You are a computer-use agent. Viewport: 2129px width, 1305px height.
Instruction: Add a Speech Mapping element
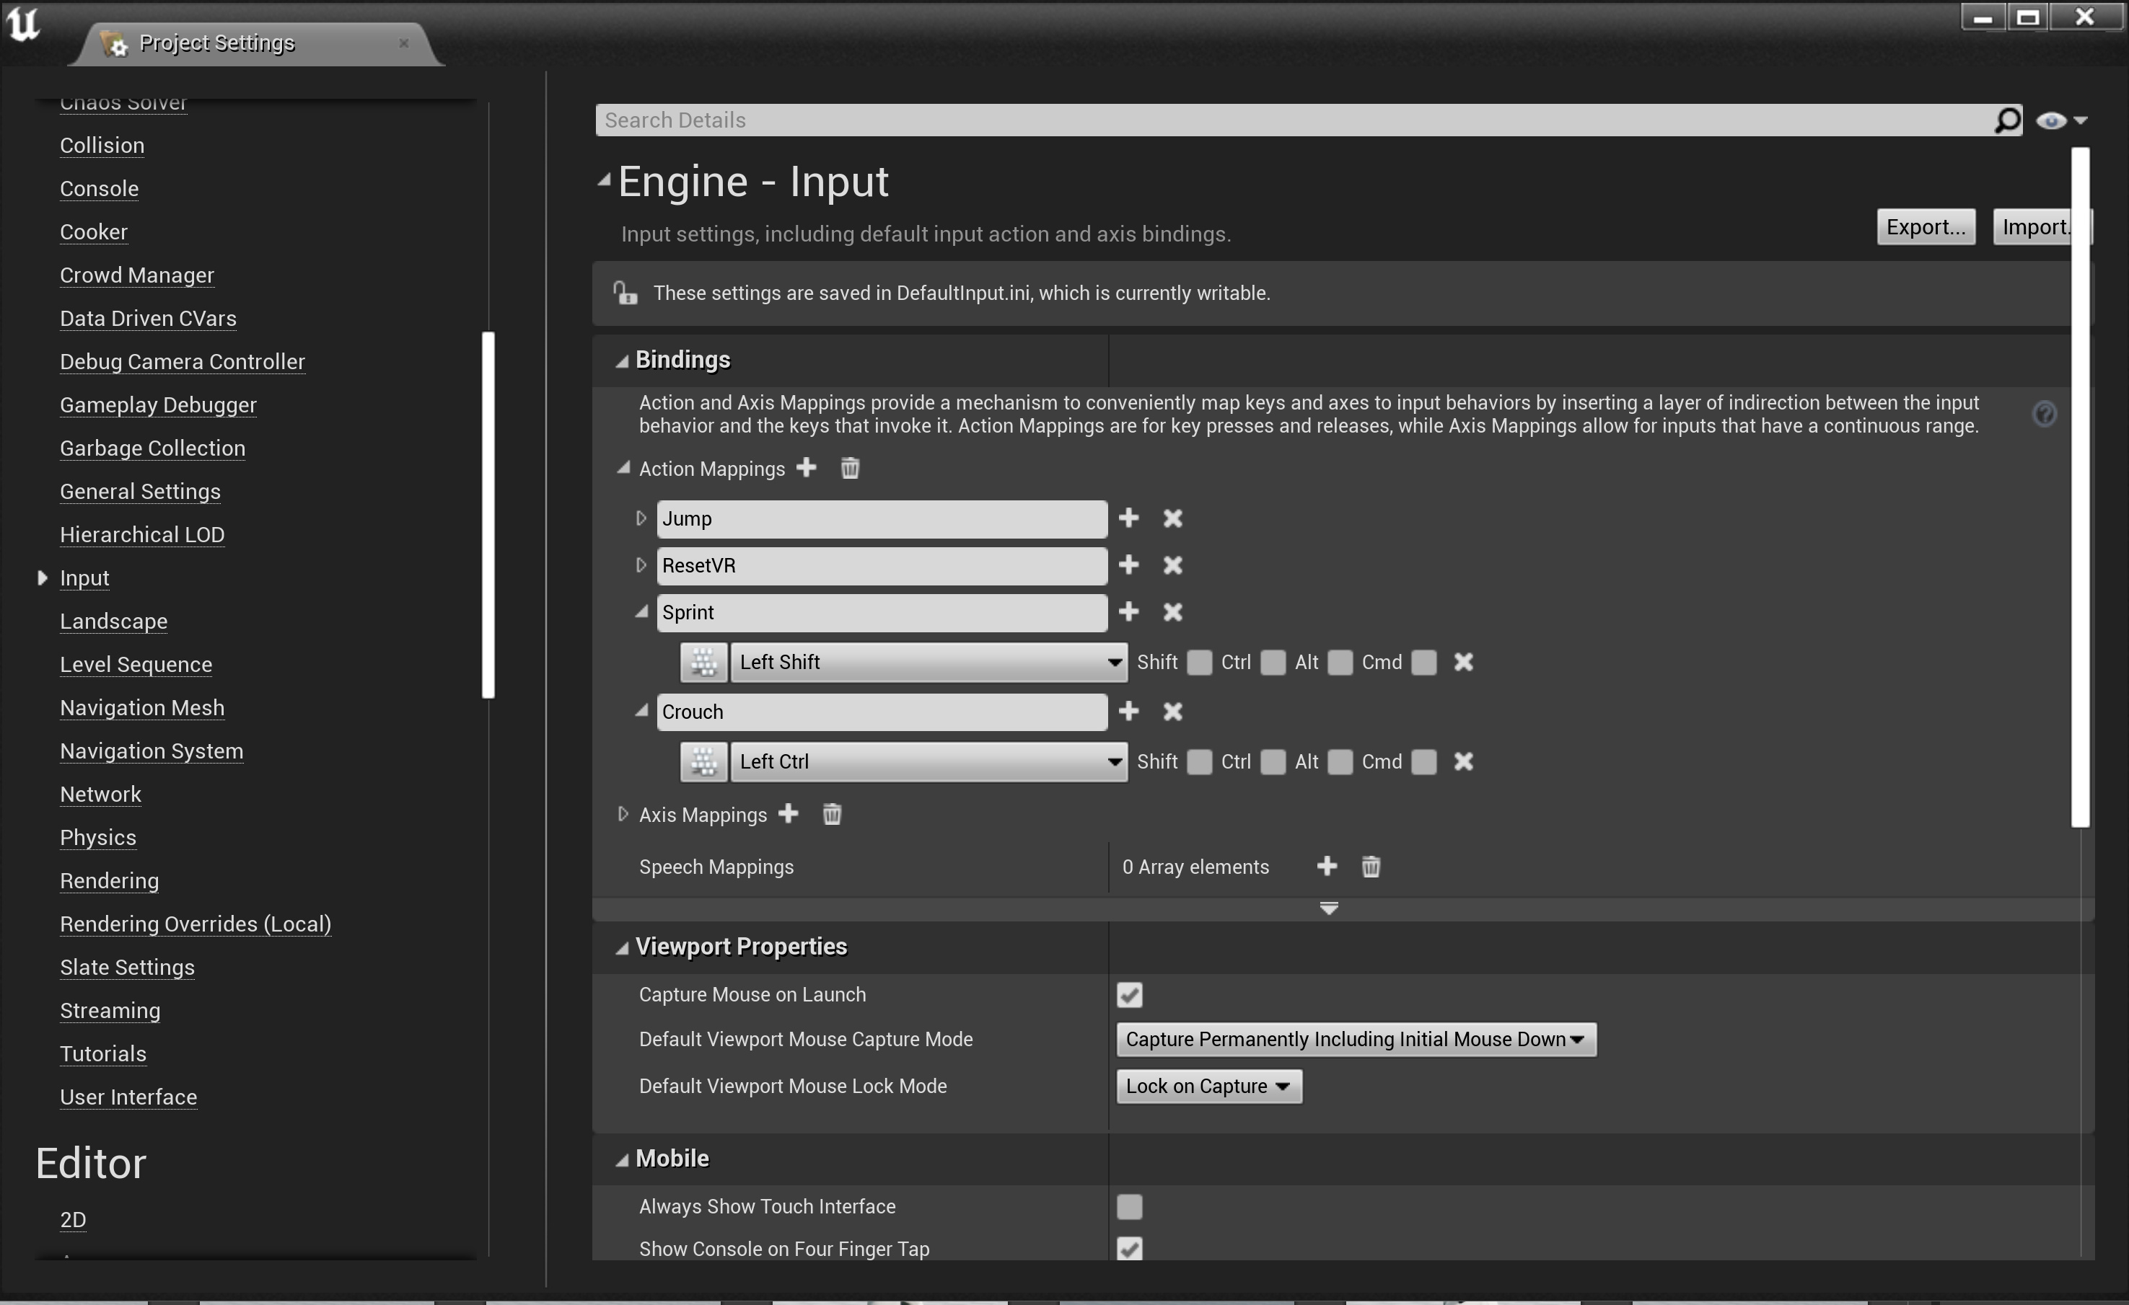(1327, 866)
